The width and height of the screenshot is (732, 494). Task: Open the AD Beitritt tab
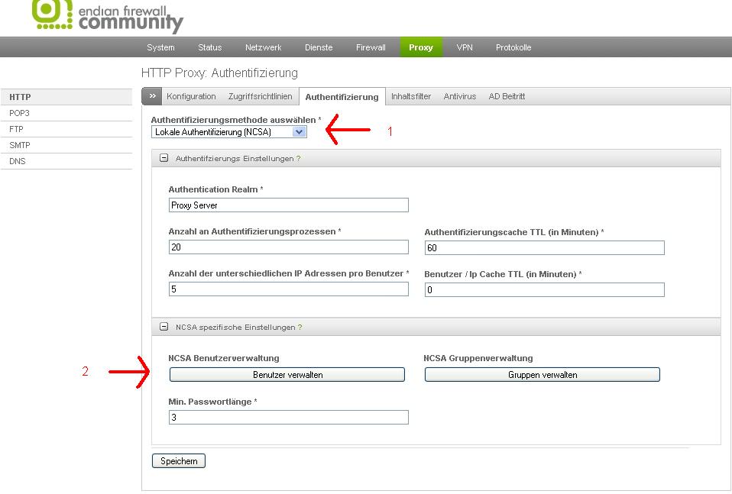(507, 97)
